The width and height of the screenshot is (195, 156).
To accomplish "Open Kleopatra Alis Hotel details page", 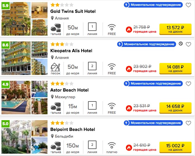I will click(x=71, y=51).
